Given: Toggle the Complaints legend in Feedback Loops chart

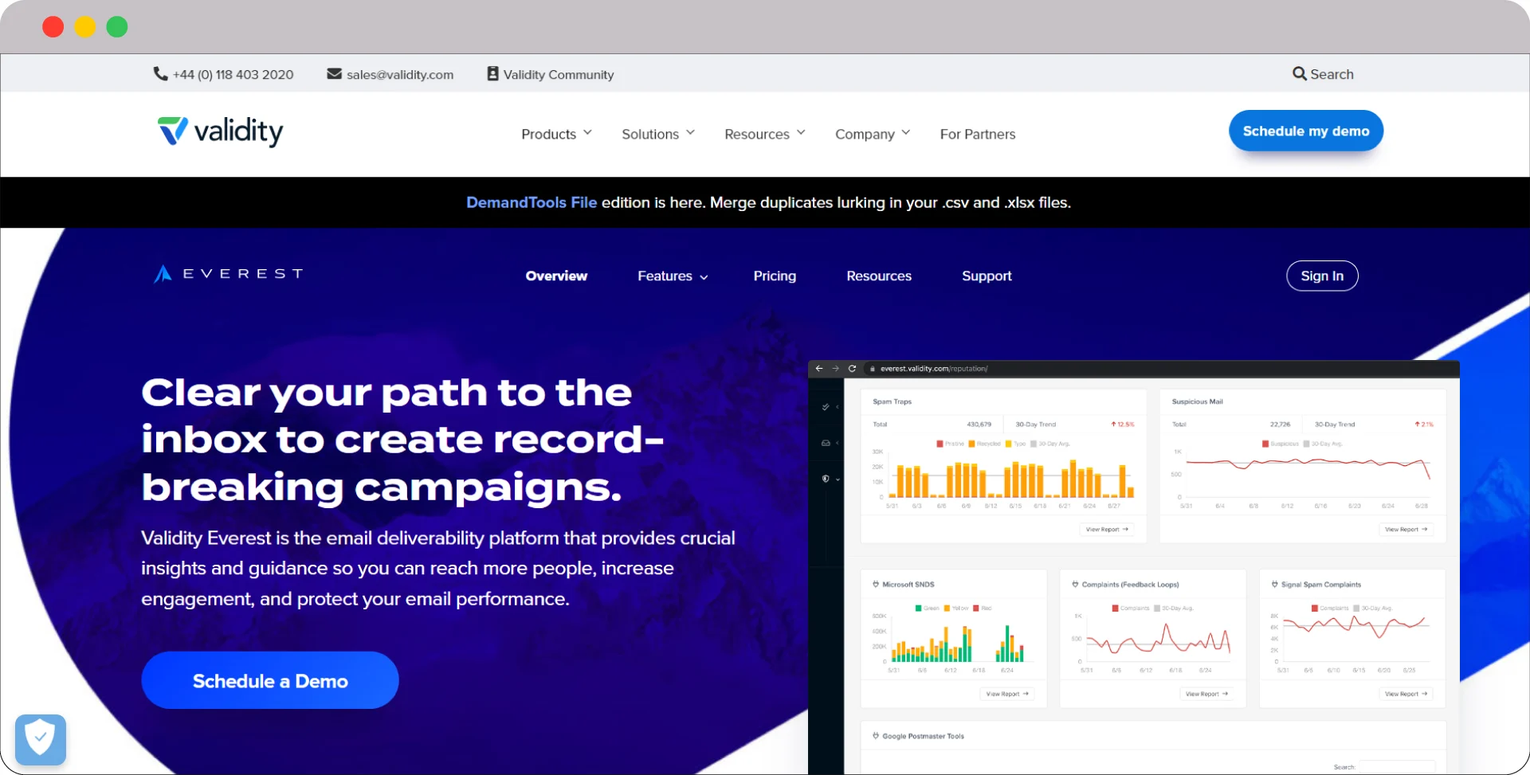Looking at the screenshot, I should click(x=1115, y=607).
